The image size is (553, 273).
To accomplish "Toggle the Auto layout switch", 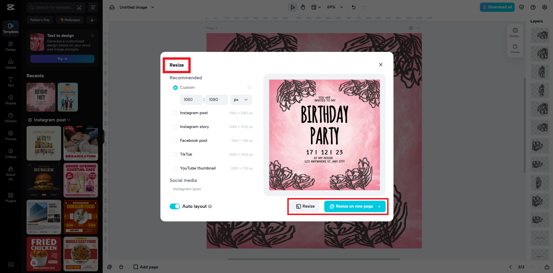I will [175, 206].
